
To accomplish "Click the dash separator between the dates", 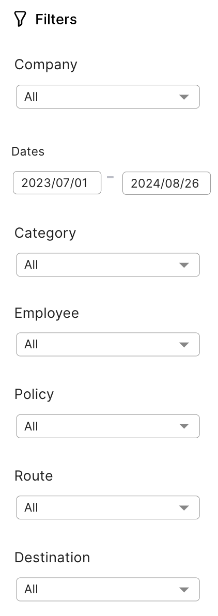I will (x=111, y=177).
